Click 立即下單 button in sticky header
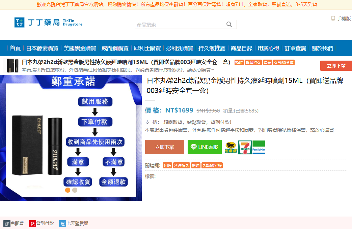 (336, 66)
